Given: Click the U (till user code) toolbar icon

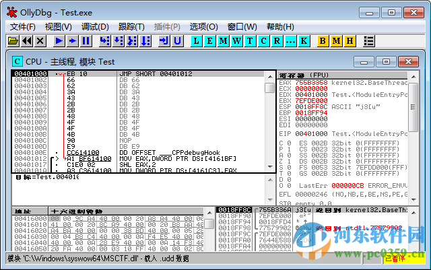Looking at the screenshot, I should (x=177, y=41).
